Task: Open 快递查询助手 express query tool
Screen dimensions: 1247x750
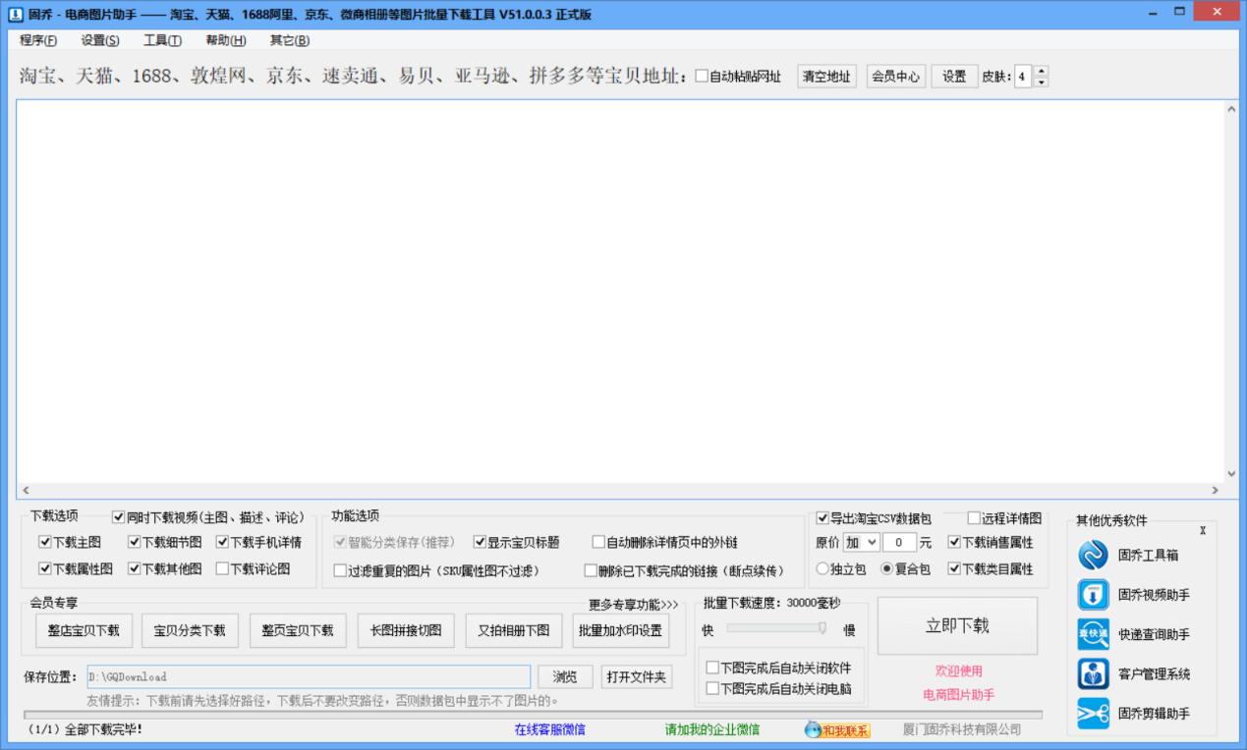Action: 1093,634
